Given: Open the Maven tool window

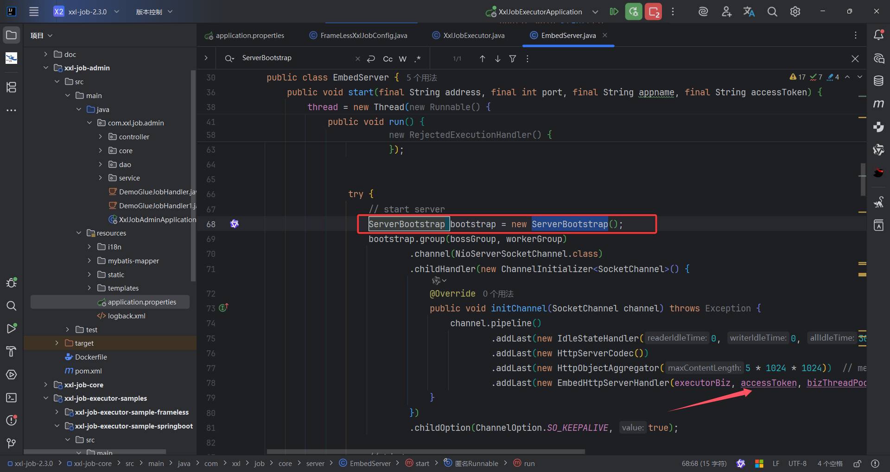Looking at the screenshot, I should (878, 104).
